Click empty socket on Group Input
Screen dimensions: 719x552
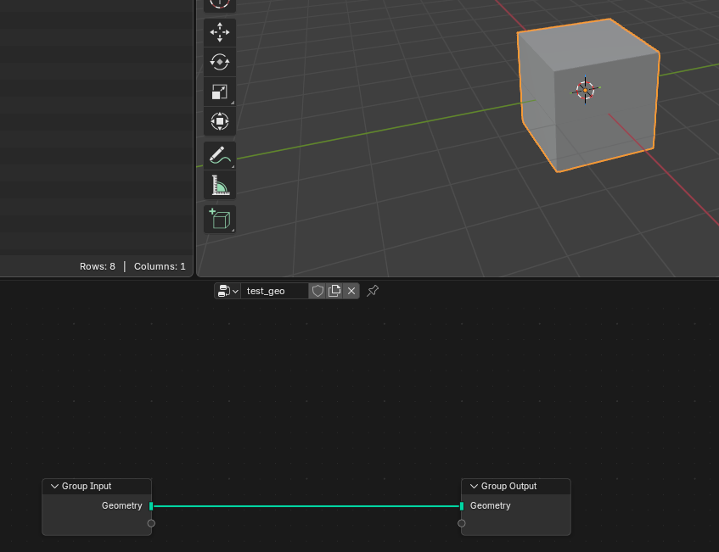pos(151,523)
